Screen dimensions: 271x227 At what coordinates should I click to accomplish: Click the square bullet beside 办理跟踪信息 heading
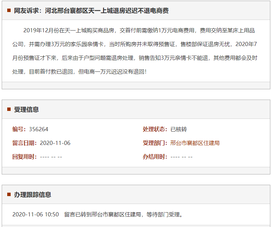click(x=9, y=195)
